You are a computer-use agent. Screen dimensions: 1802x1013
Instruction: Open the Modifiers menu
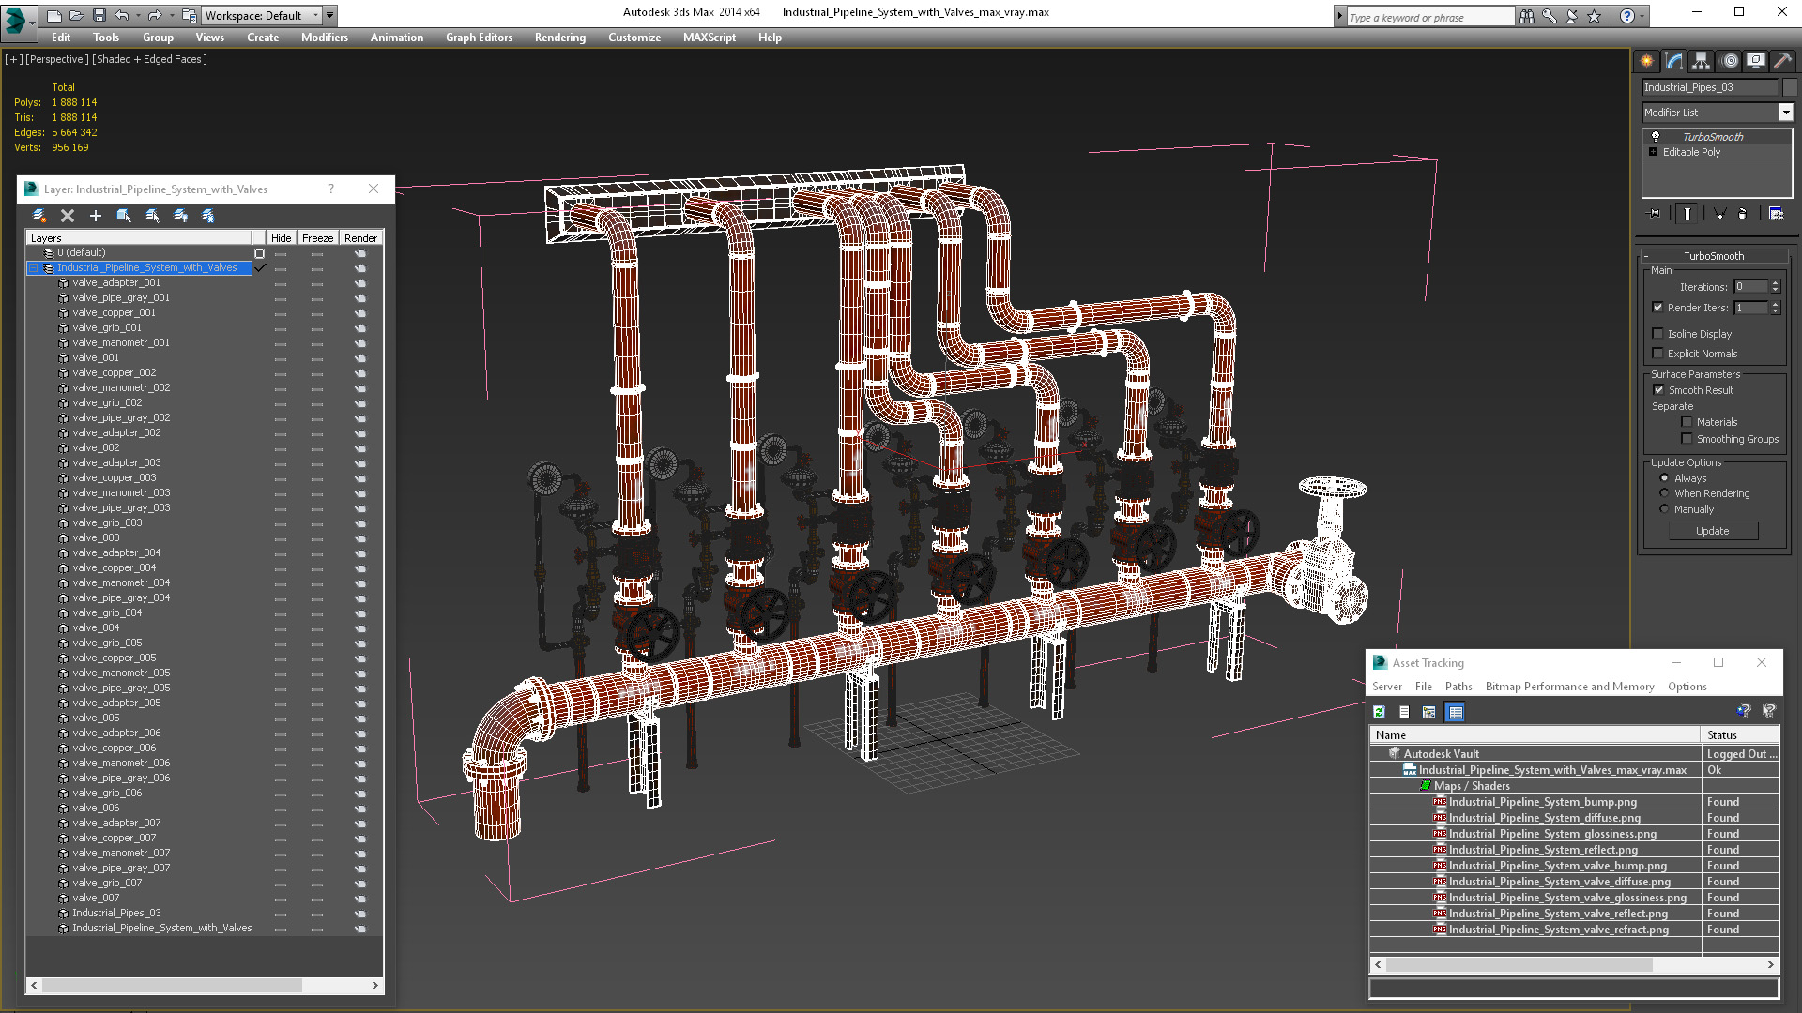click(325, 38)
